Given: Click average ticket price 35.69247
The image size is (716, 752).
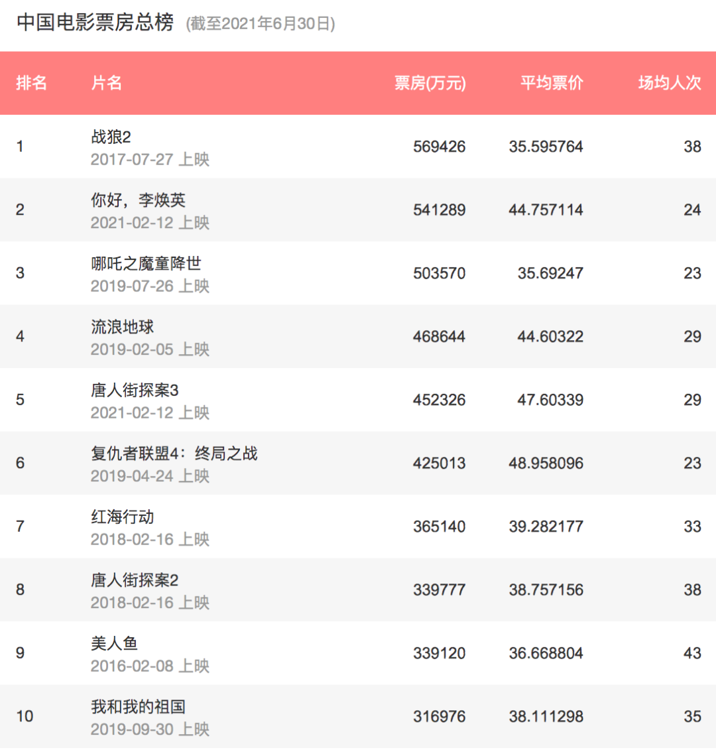Looking at the screenshot, I should click(550, 273).
